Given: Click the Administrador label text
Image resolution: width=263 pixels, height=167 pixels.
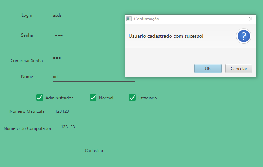Looking at the screenshot, I should click(59, 98).
